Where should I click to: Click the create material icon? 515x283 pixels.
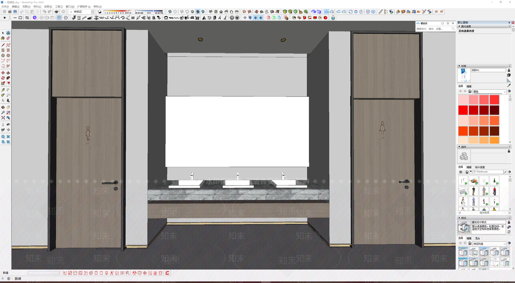coord(509,75)
